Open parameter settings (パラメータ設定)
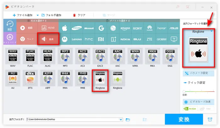The image size is (220, 128). click(199, 73)
